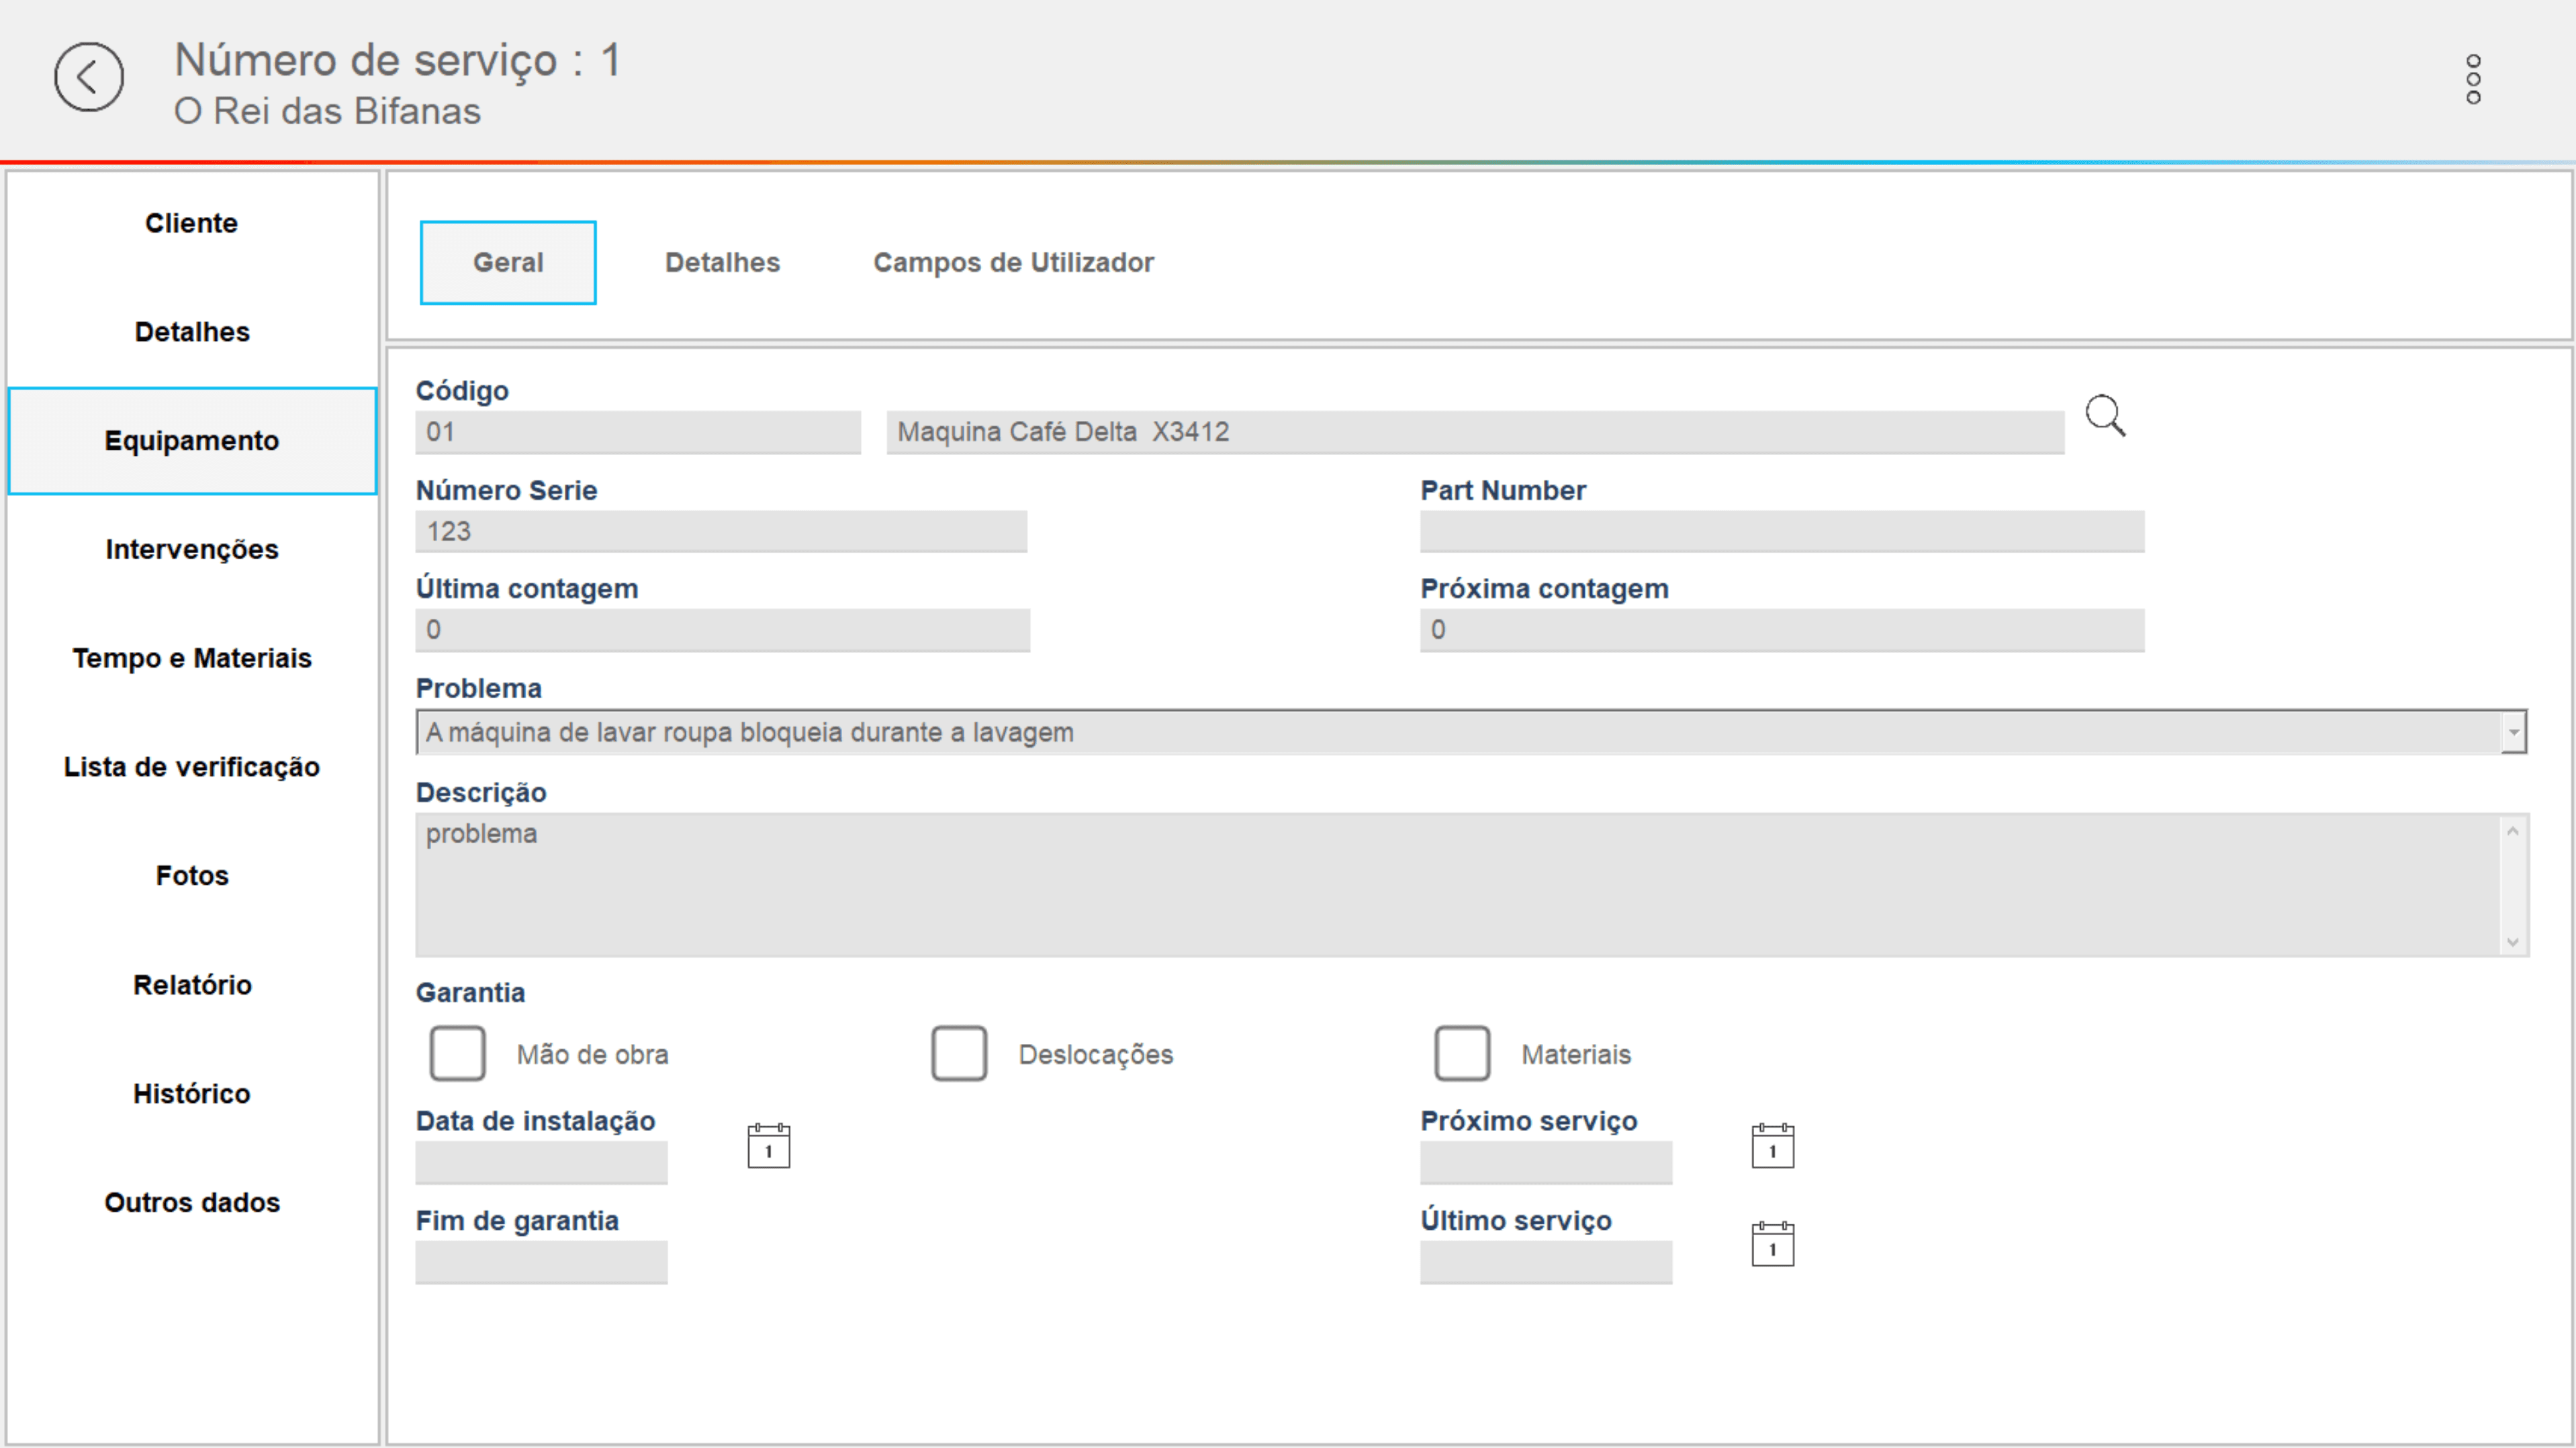Expand the Problema dropdown list
The width and height of the screenshot is (2576, 1448).
point(2513,732)
